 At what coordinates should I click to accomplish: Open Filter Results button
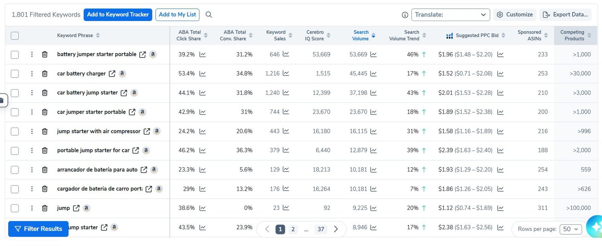click(38, 229)
